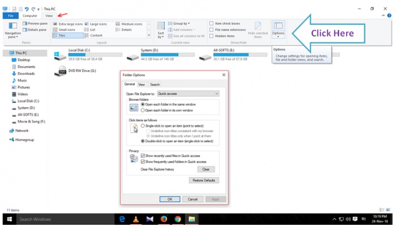Open the Options button in ribbon

278,30
